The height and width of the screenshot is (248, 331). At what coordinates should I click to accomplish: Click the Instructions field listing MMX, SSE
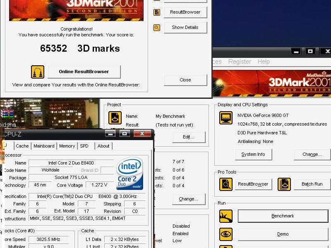tap(87, 218)
